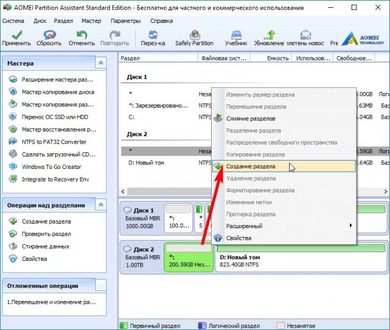Choose Расширенный in the context menu
This screenshot has height=330, width=390.
click(x=284, y=226)
